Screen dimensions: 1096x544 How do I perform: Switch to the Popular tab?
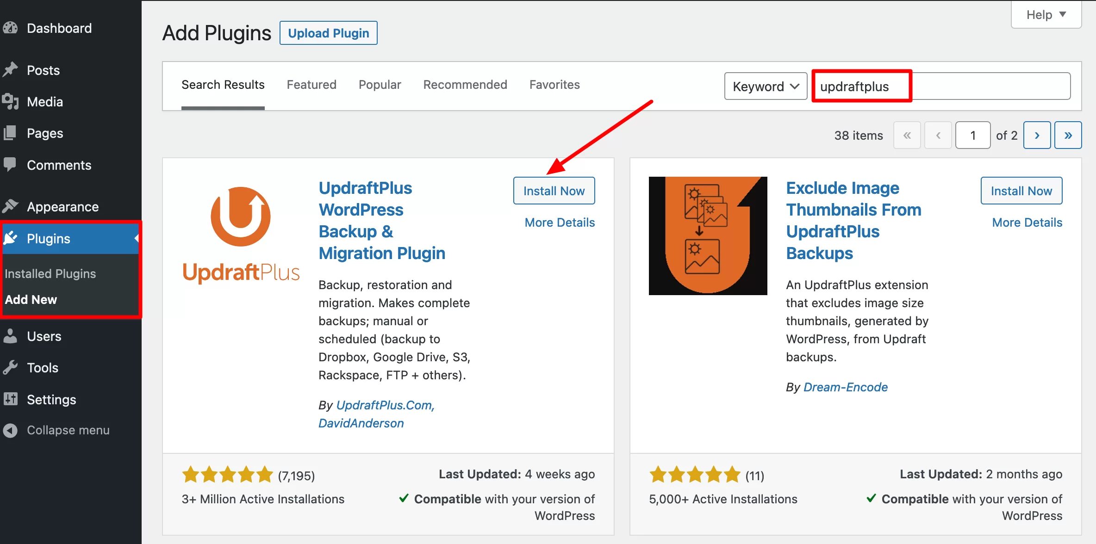tap(380, 85)
